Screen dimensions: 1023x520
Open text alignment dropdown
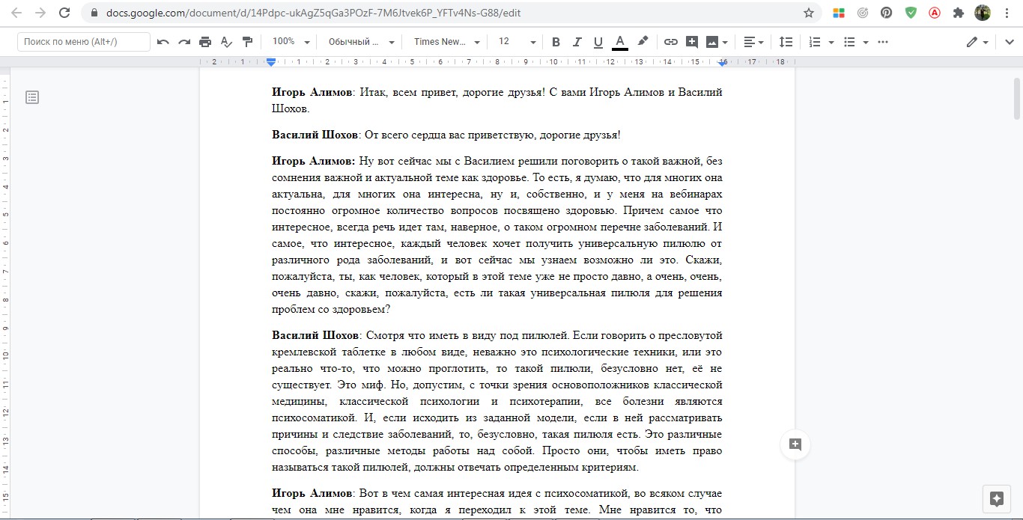pyautogui.click(x=753, y=42)
